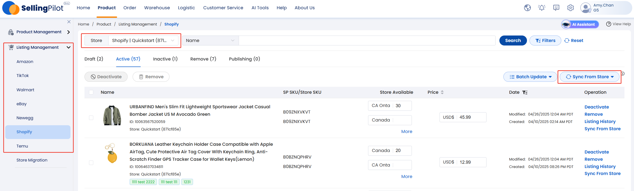Open the Filters button
The width and height of the screenshot is (634, 191).
[545, 40]
